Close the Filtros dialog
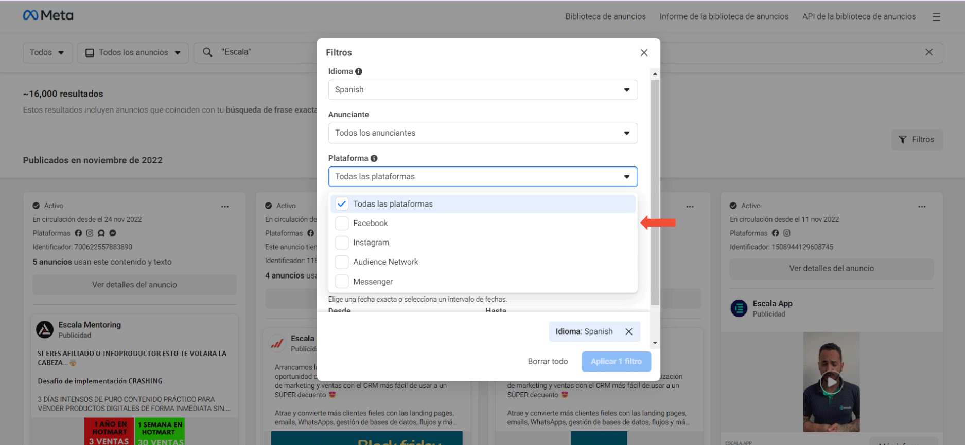This screenshot has width=965, height=445. point(644,52)
